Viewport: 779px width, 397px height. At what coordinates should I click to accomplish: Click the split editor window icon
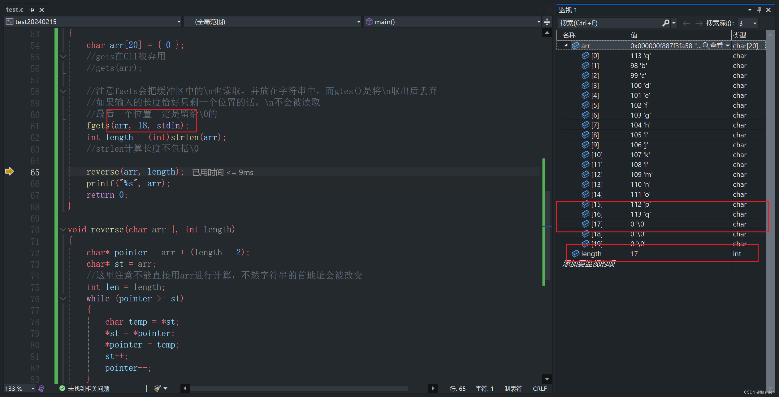[547, 22]
